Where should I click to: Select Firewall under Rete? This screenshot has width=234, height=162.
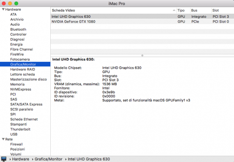pyautogui.click(x=16, y=144)
